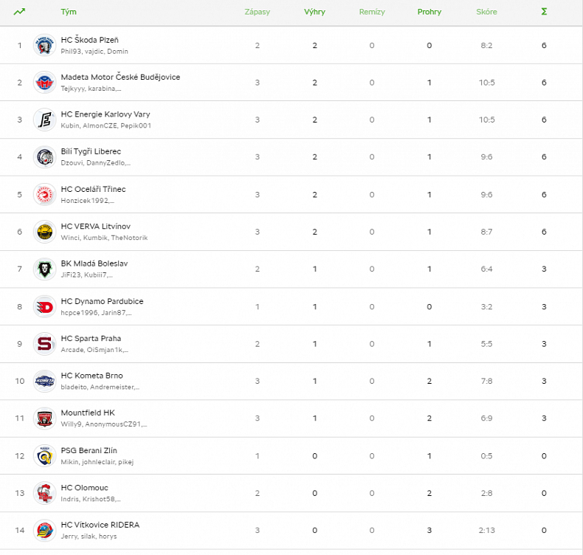Image resolution: width=583 pixels, height=555 pixels.
Task: Click the HC Sparta Praha logo
Action: (44, 344)
